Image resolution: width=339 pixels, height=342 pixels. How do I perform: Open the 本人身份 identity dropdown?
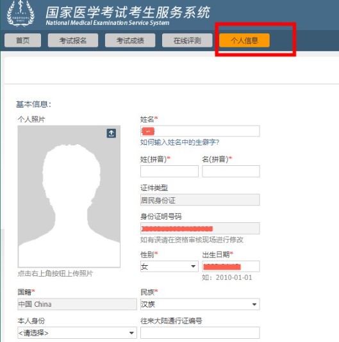point(77,332)
